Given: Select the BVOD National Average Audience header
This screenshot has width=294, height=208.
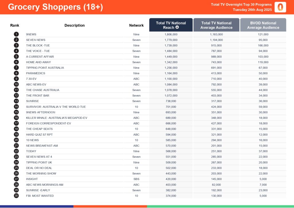Looking at the screenshot, I should (263, 25).
